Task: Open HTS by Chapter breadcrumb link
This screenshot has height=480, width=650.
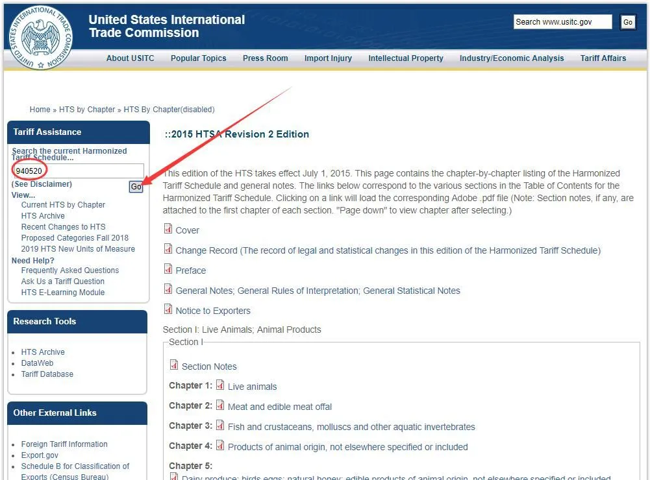Action: click(87, 110)
